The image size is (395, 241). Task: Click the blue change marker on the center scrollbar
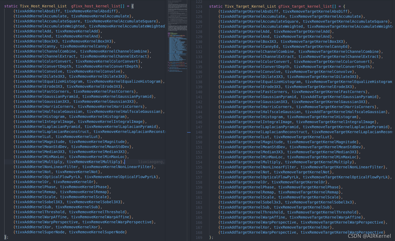point(188,133)
